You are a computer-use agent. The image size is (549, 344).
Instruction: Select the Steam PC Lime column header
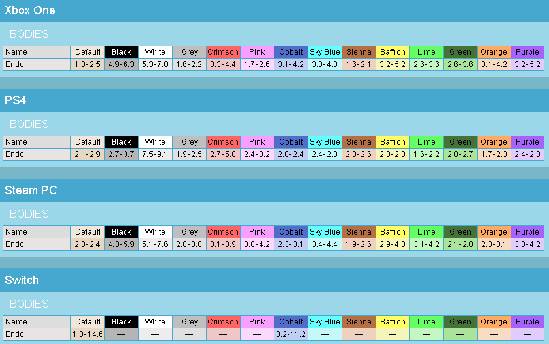426,232
